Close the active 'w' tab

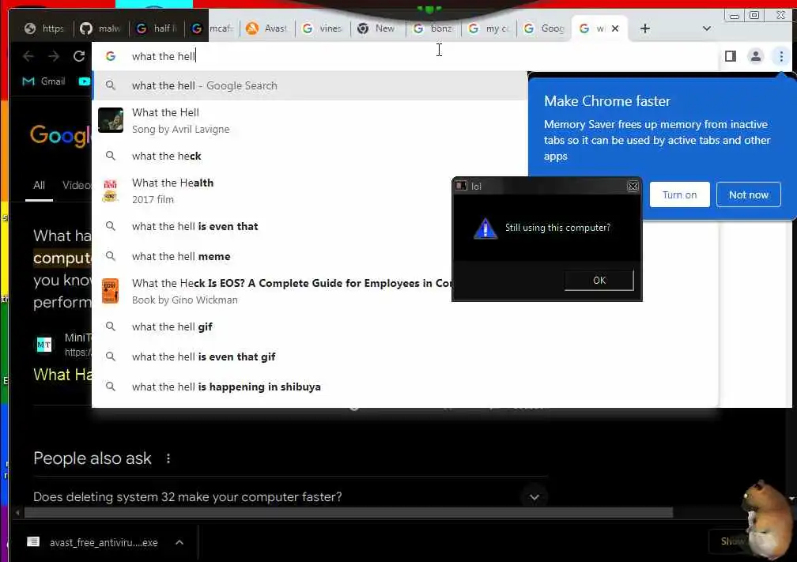point(615,28)
